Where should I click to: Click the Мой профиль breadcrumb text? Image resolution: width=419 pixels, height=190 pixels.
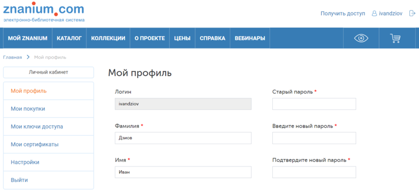tap(50, 57)
